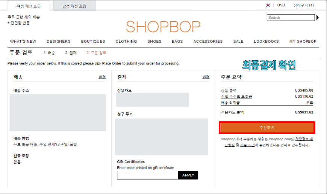Click the 배송 & 취급 label
The width and height of the screenshot is (327, 194).
point(230,102)
